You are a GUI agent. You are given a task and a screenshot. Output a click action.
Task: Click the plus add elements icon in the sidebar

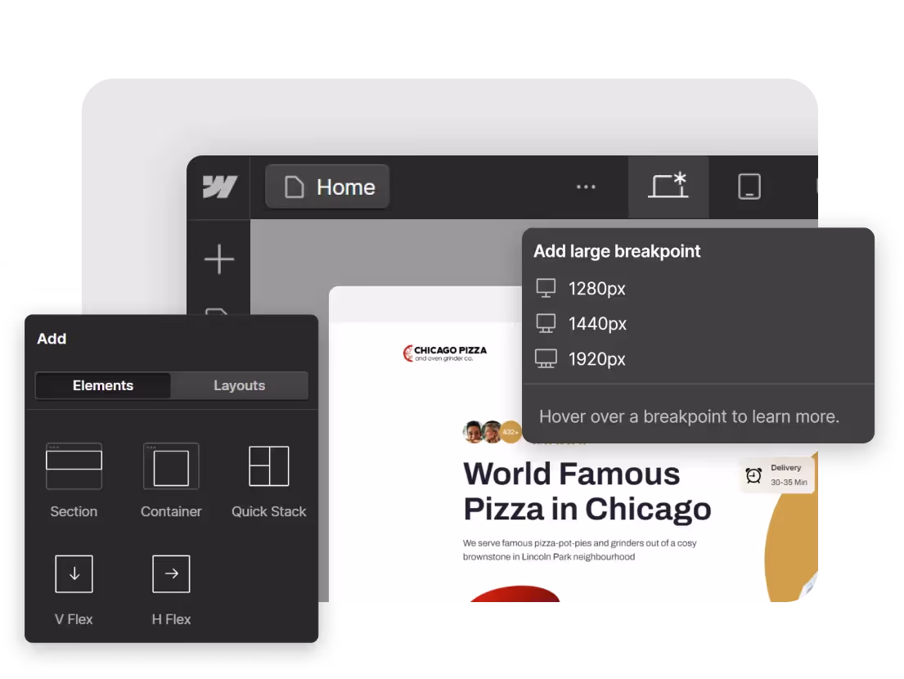219,259
